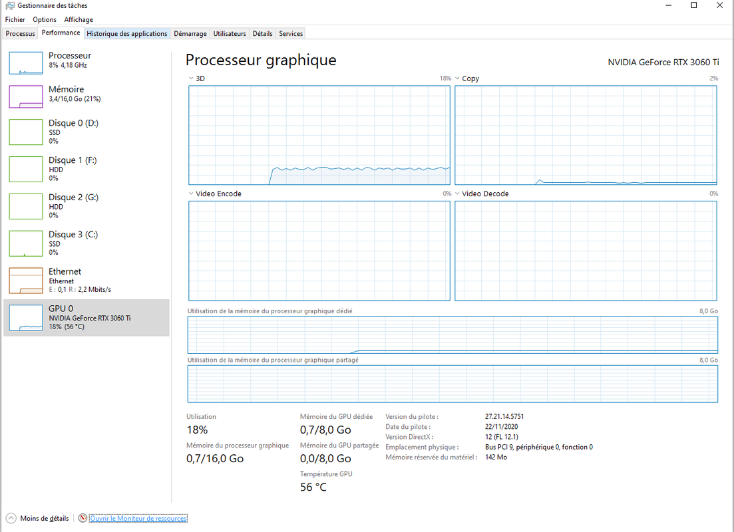Switch to Historique des applications tab
This screenshot has width=734, height=532.
coord(127,34)
